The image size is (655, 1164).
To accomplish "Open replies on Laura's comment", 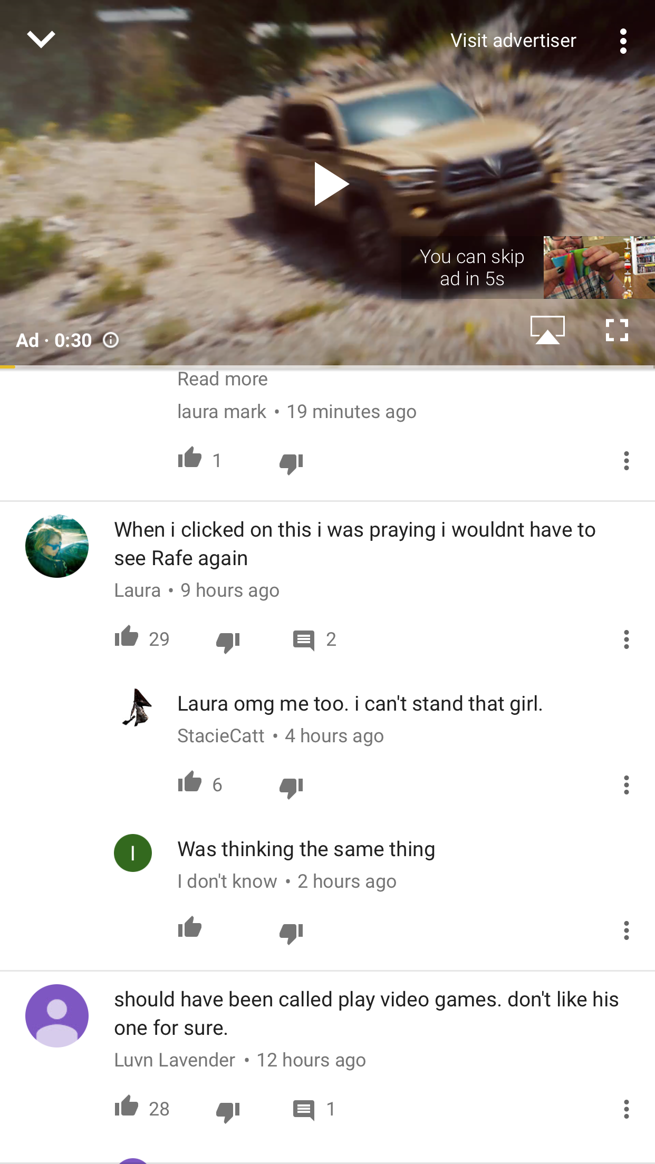I will (314, 640).
